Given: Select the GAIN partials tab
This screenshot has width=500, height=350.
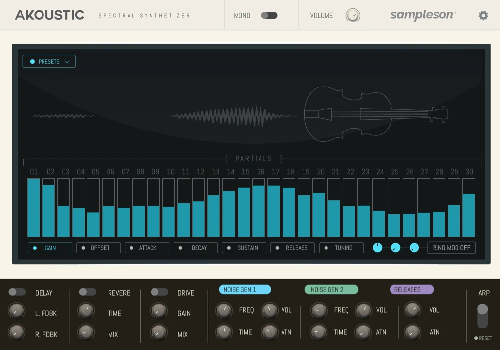Looking at the screenshot, I should pos(50,248).
